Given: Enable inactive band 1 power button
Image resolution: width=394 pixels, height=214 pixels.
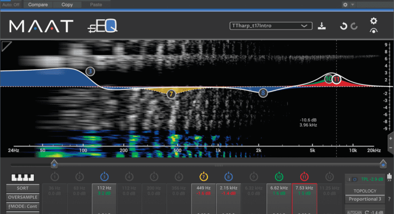Looking at the screenshot, I should (54, 176).
